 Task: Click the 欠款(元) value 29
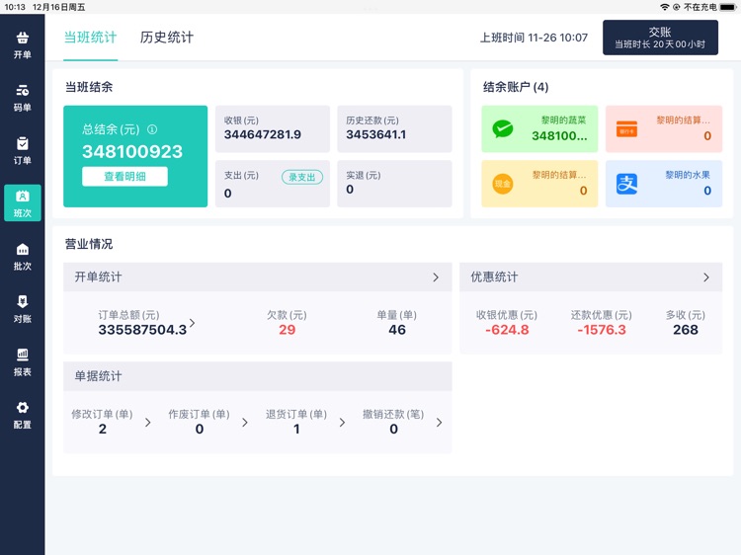[x=287, y=330]
